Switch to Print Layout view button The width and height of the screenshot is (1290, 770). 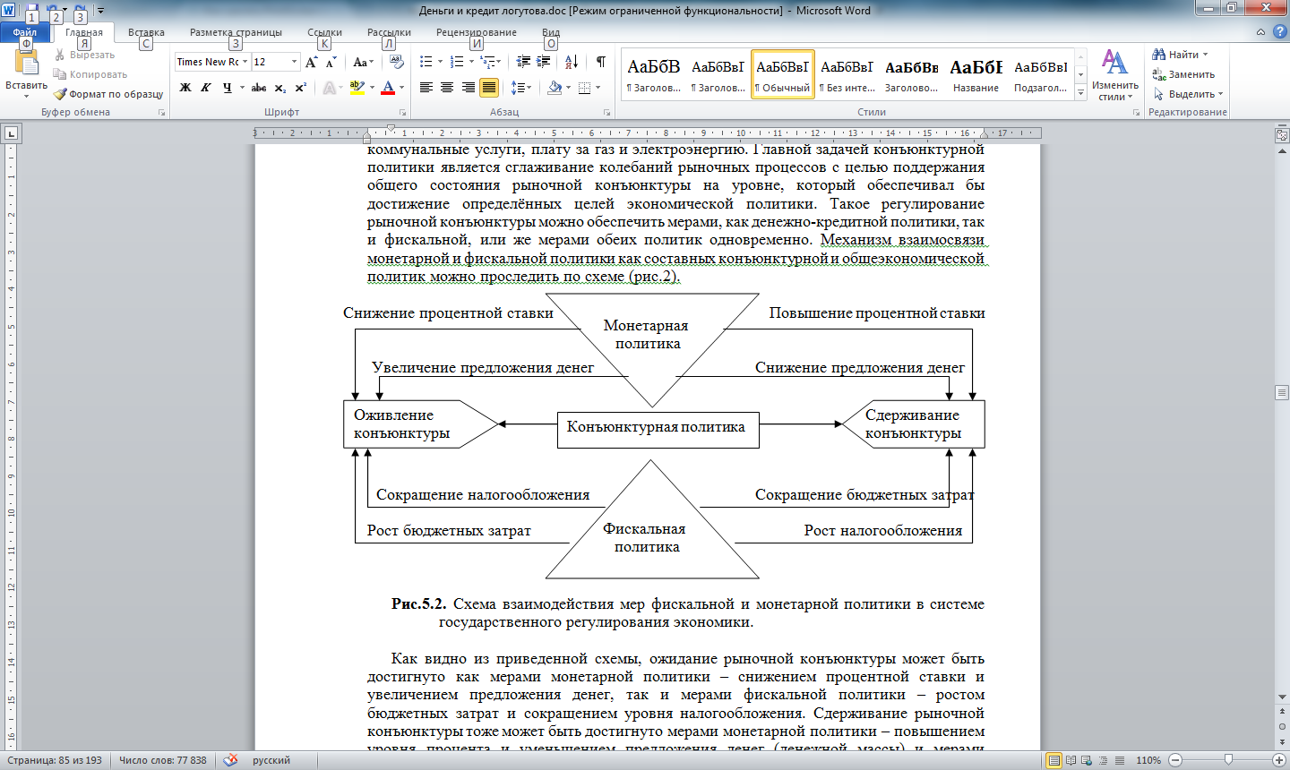click(x=1054, y=760)
